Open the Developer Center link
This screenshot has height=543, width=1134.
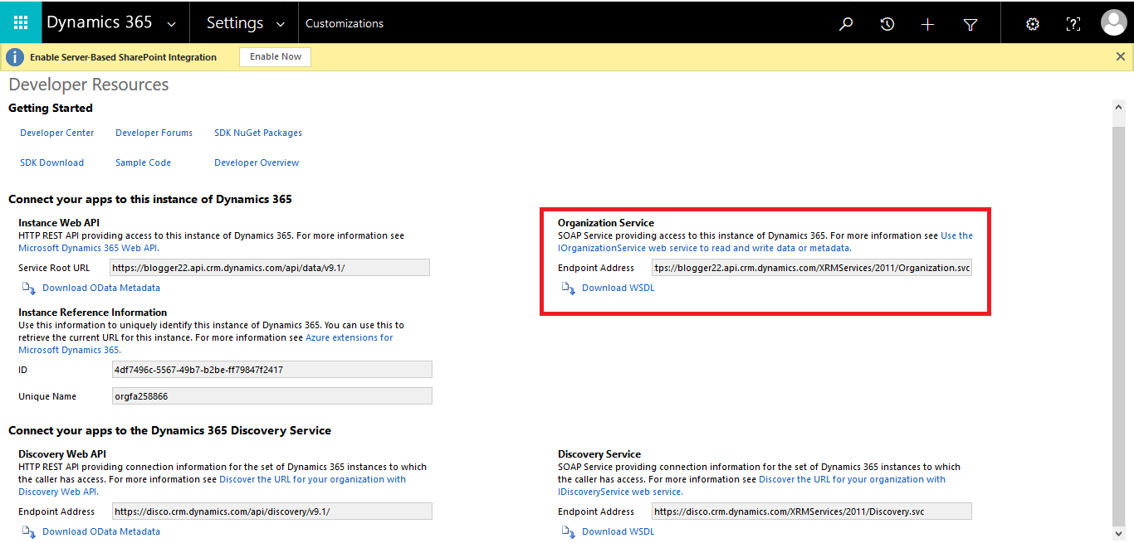click(57, 133)
